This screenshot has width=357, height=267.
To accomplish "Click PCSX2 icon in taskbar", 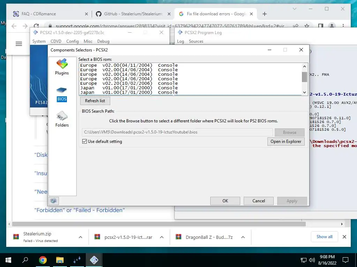I will coord(94,260).
